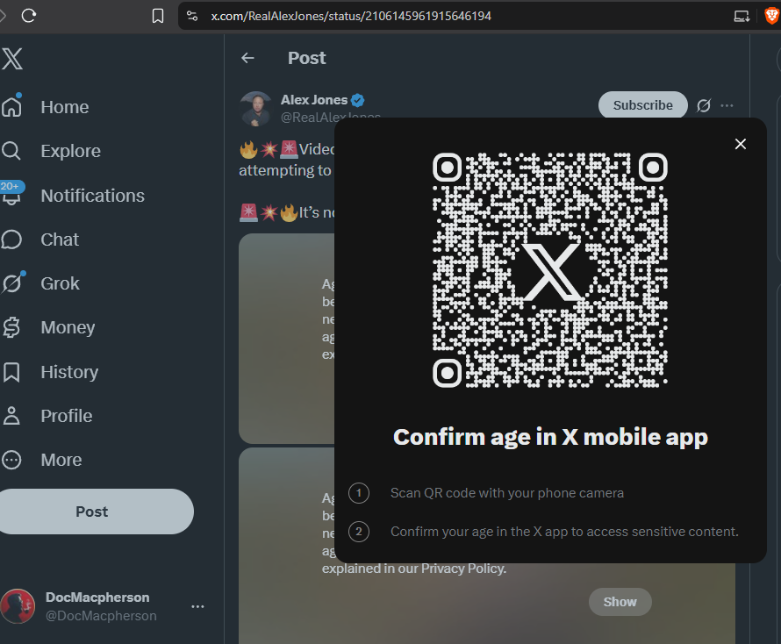Click the Money dollar icon
781x644 pixels.
click(x=11, y=327)
